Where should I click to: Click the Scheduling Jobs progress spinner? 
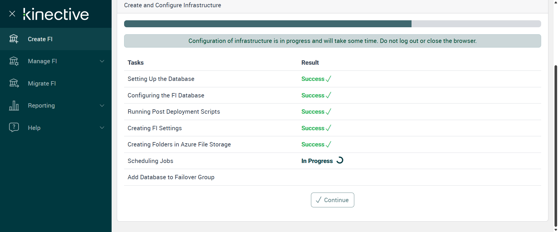click(x=340, y=160)
